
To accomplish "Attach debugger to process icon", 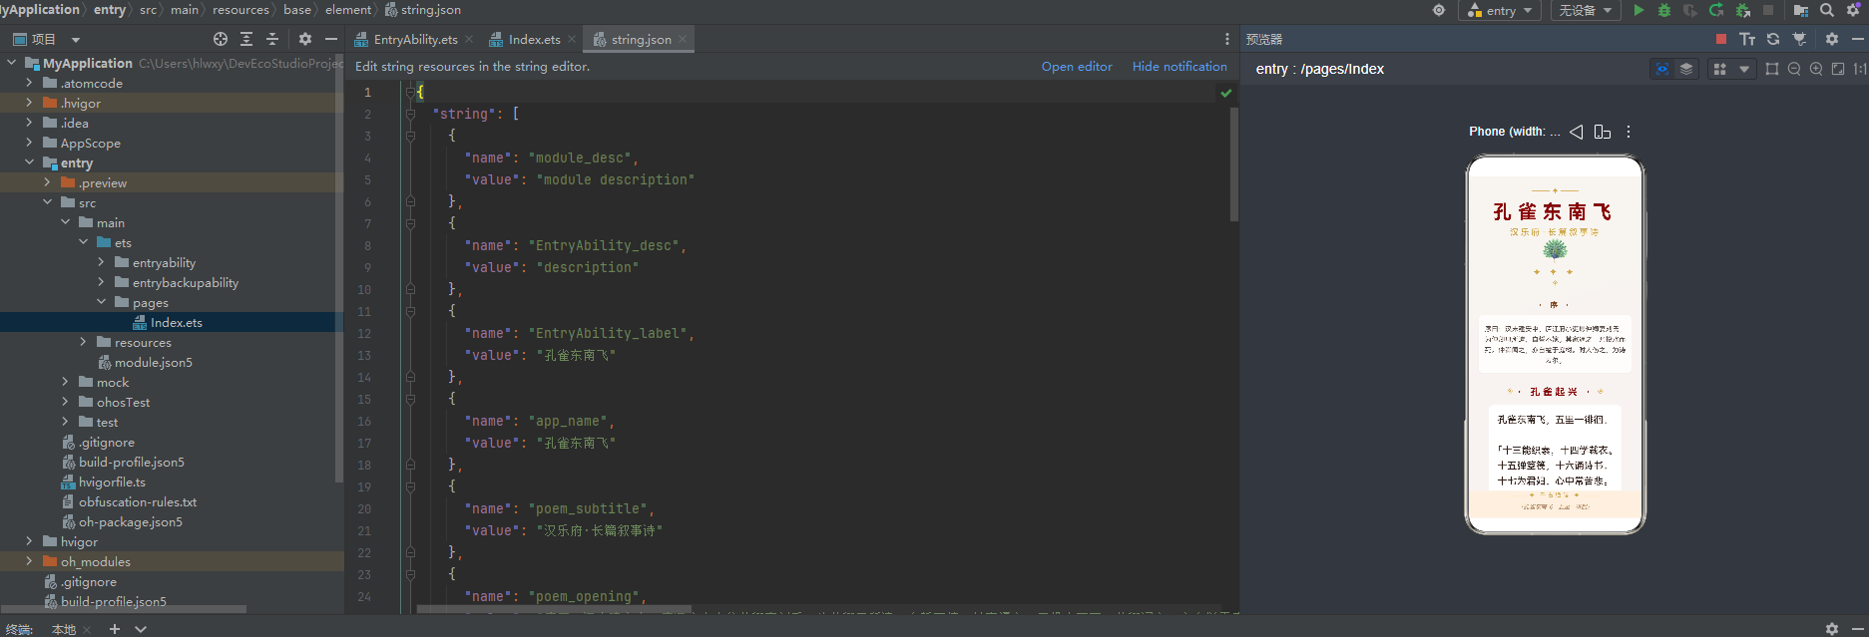I will click(x=1743, y=10).
